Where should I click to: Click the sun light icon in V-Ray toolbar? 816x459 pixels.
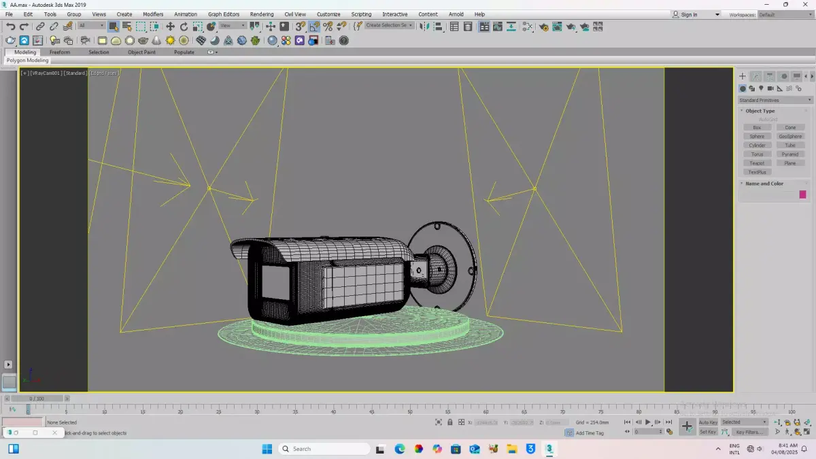click(170, 41)
